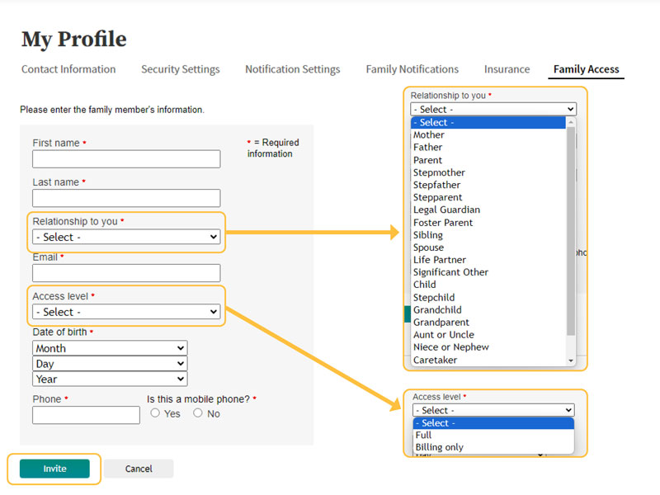This screenshot has height=495, width=660.
Task: Click the Cancel button
Action: [139, 469]
